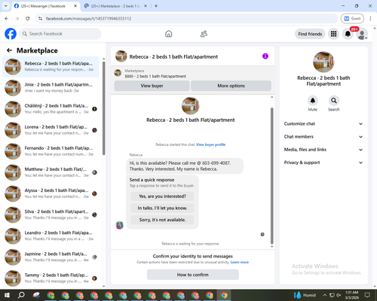Click the sender avatar beside quick responses
377x301 pixels.
tap(119, 225)
